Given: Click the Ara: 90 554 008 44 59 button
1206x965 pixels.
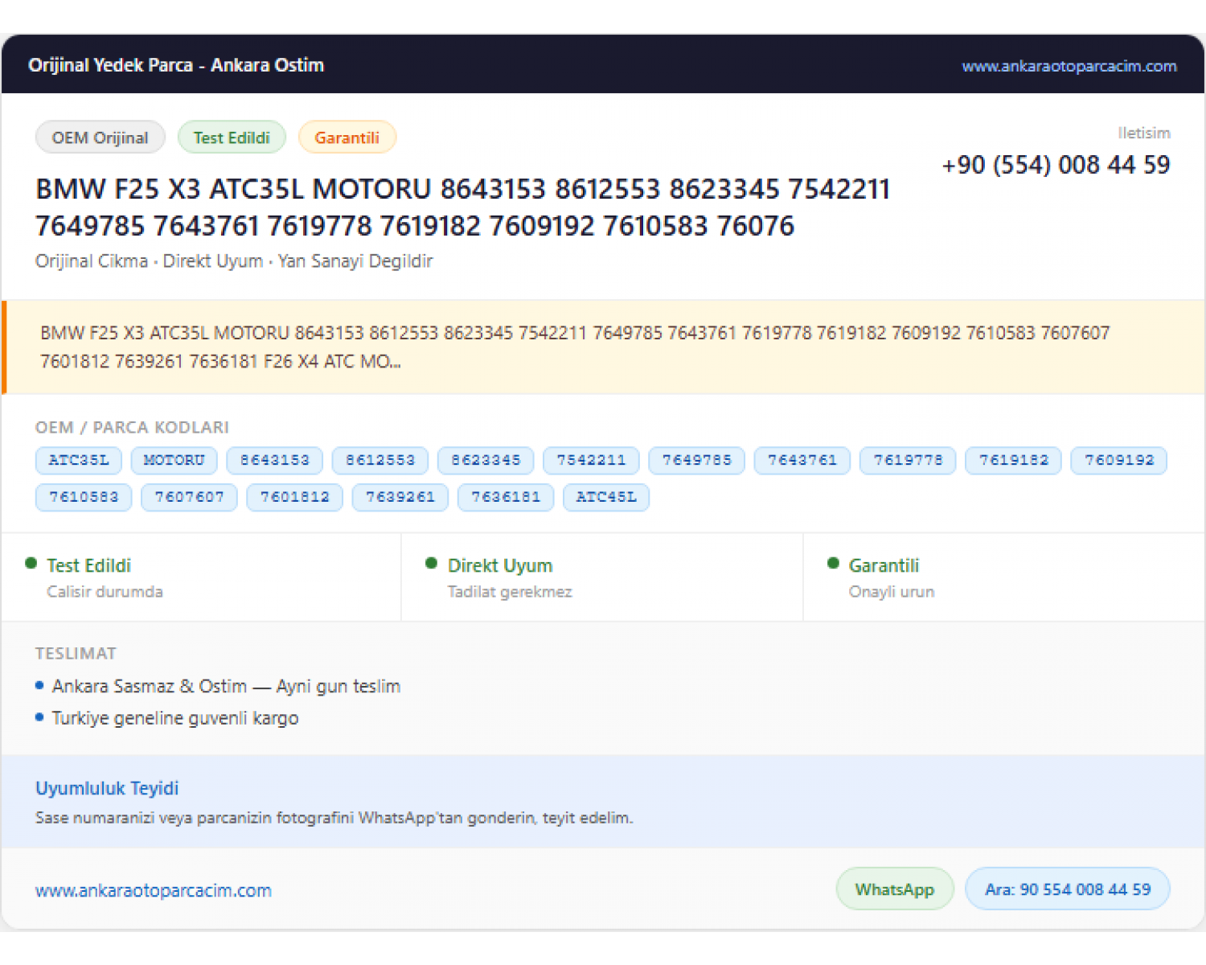Looking at the screenshot, I should [1068, 889].
